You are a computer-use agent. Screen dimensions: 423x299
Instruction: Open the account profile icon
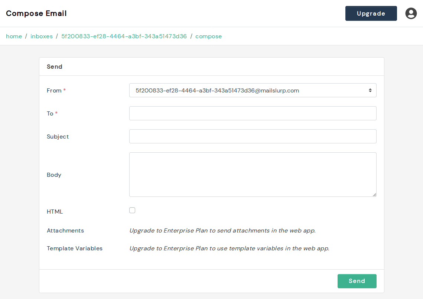411,13
